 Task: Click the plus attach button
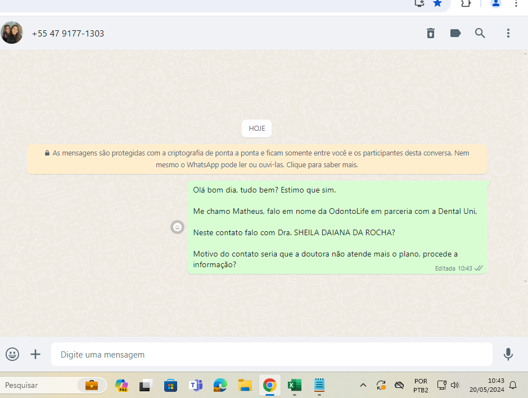[x=35, y=354]
